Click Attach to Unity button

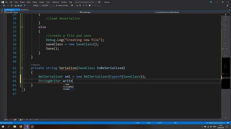62,6
